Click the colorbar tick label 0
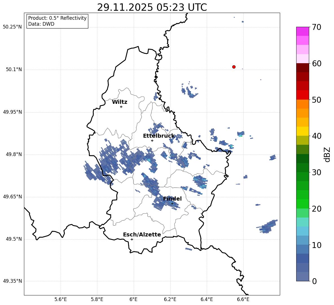Viewport: 334px width, 305px height. pos(314,281)
